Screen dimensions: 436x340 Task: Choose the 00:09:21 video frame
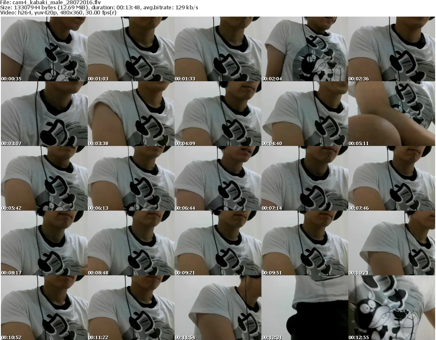click(218, 243)
